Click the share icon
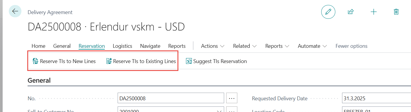411x112 pixels. pos(351,12)
